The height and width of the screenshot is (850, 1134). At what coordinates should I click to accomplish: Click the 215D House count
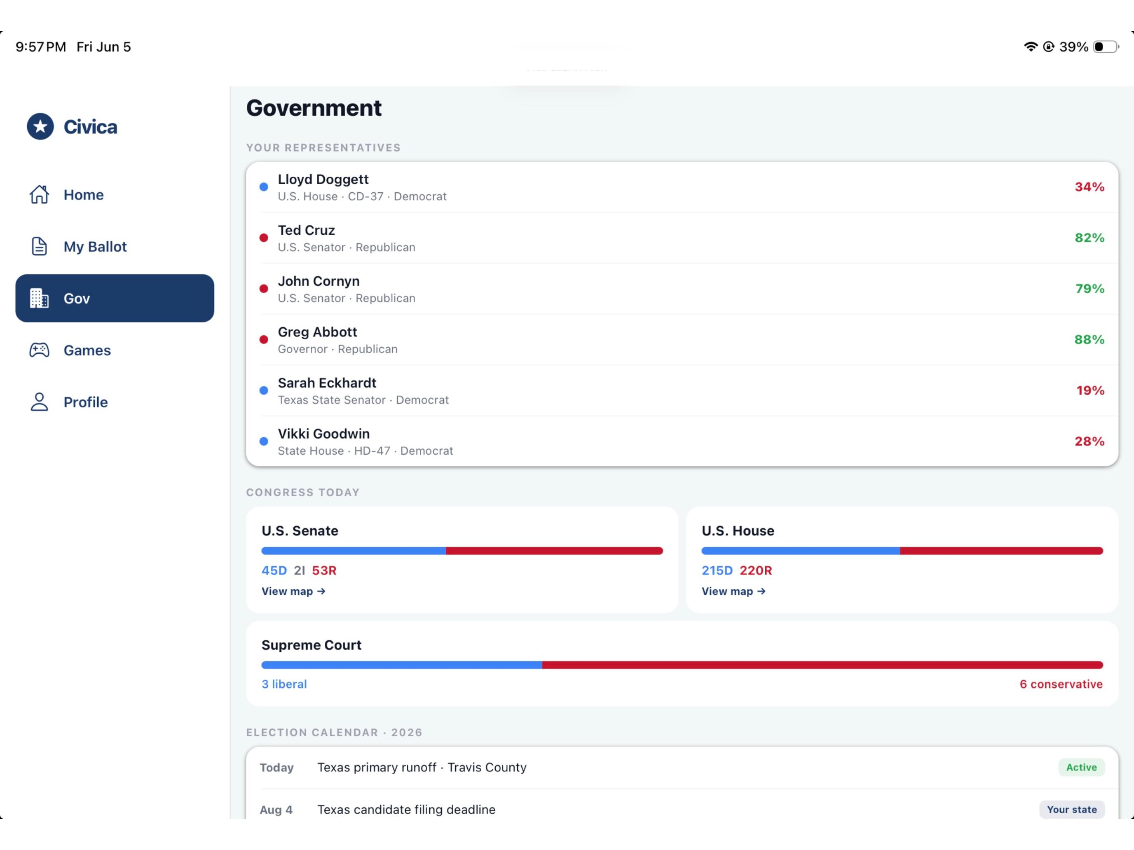point(717,570)
